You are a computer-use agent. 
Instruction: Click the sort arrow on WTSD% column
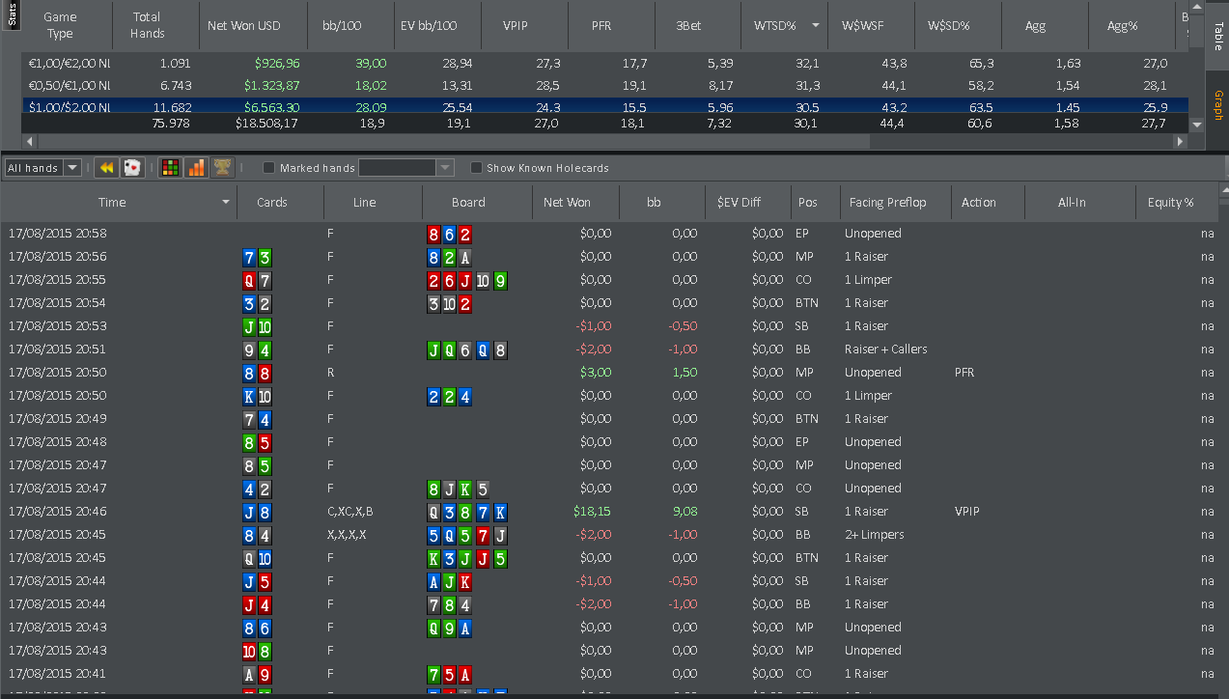[x=816, y=26]
